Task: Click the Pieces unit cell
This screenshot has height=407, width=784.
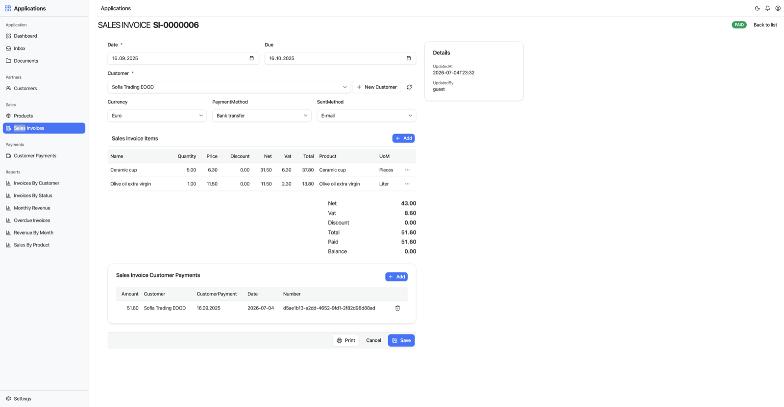Action: [386, 170]
